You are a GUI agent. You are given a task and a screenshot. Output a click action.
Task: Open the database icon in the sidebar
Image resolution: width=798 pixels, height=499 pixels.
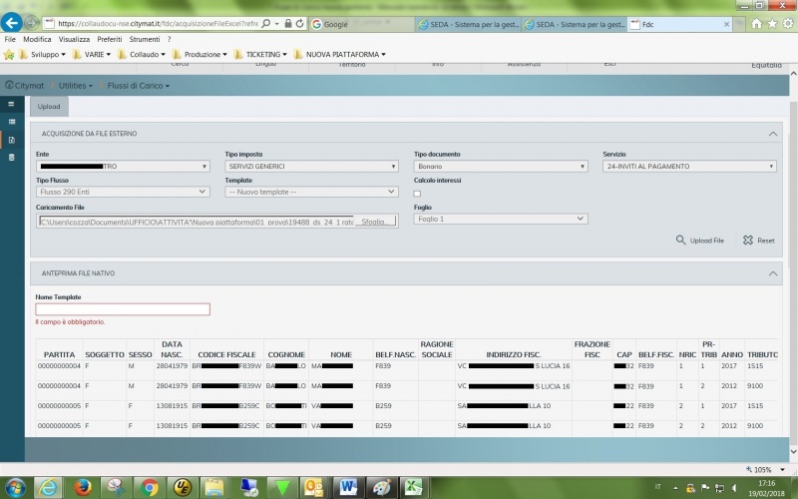coord(11,158)
